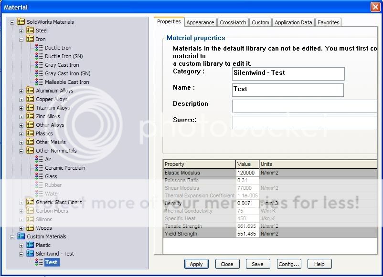Click the Ceramic Porcelain material icon
The height and width of the screenshot is (277, 383).
39,167
